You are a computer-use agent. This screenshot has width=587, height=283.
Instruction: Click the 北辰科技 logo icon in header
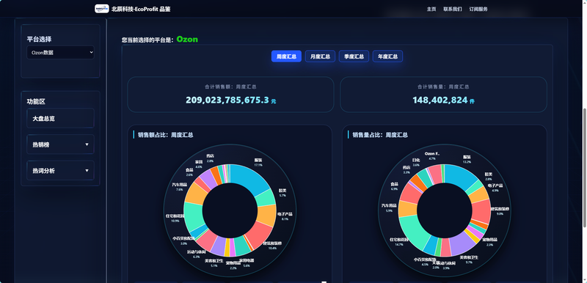(102, 9)
